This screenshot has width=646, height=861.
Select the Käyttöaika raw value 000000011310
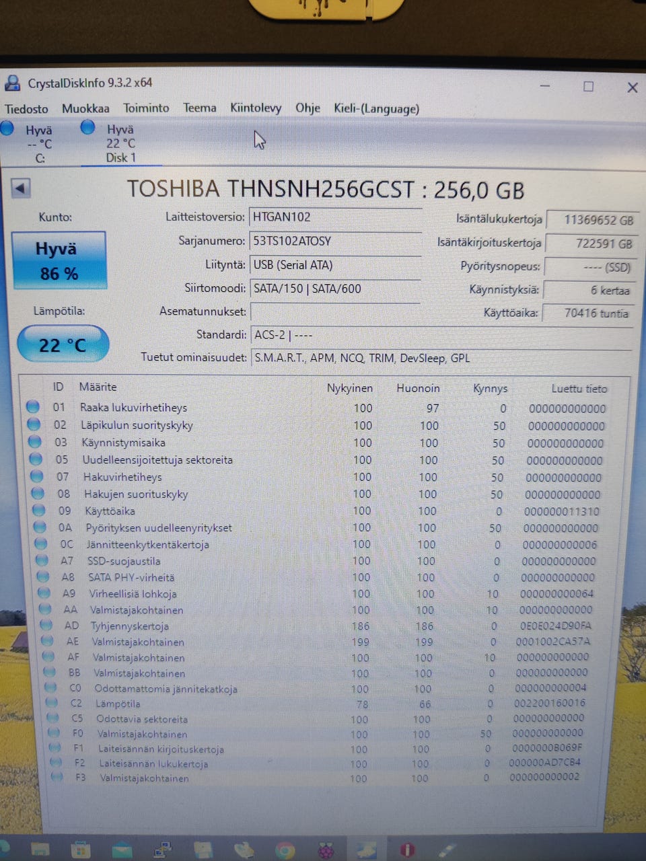point(561,511)
